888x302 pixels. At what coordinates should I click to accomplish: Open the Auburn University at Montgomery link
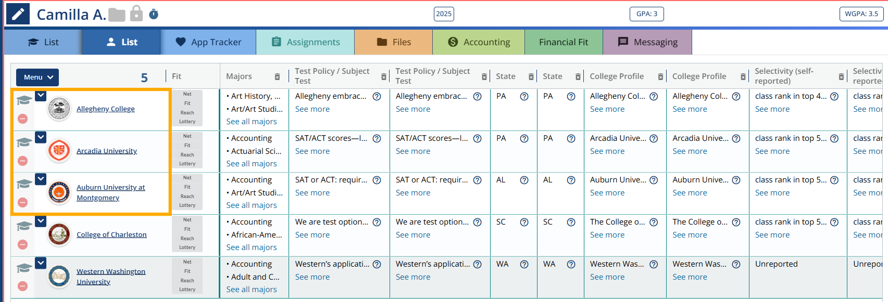pos(111,193)
